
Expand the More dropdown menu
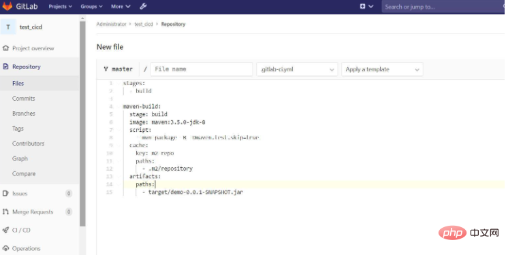(x=121, y=6)
